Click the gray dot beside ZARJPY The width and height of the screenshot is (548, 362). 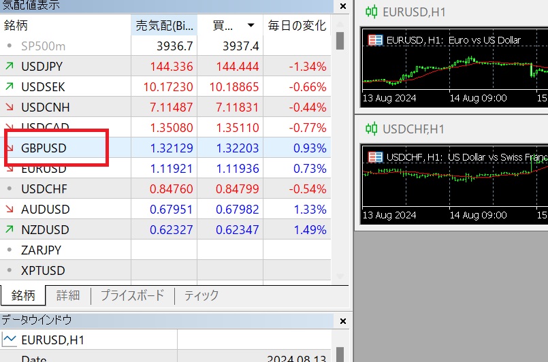click(10, 250)
